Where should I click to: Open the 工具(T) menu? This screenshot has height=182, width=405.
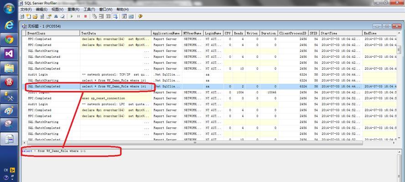coord(89,9)
